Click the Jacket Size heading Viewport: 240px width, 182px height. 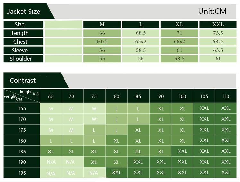click(x=24, y=12)
